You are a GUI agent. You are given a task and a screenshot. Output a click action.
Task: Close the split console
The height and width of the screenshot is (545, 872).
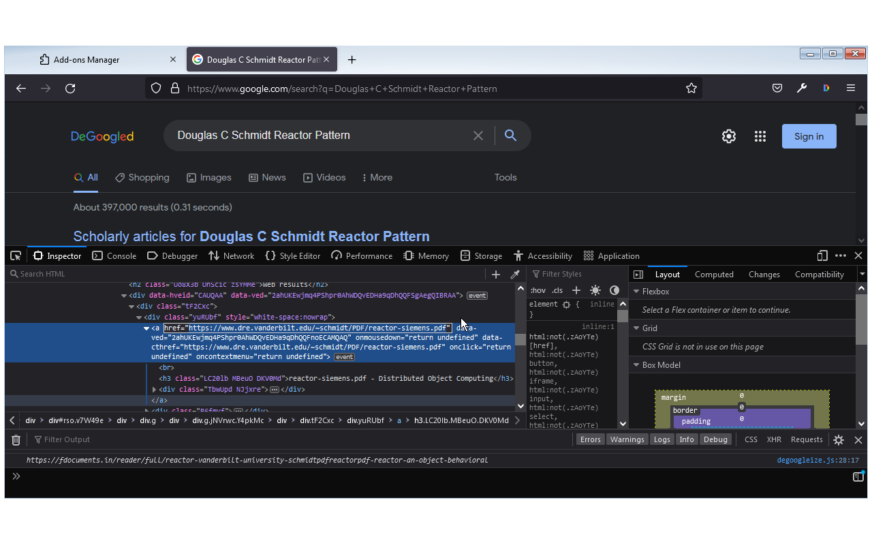pyautogui.click(x=858, y=440)
